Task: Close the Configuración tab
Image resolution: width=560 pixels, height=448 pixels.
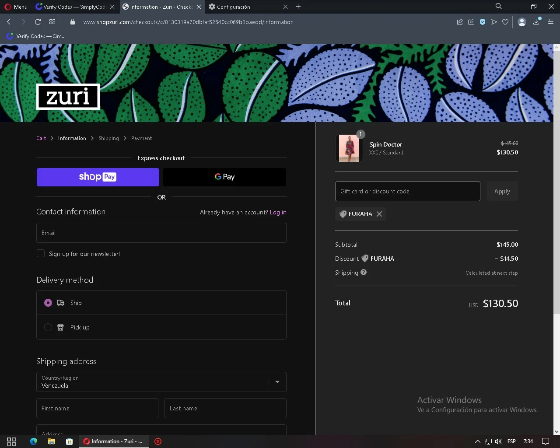Action: pos(285,7)
